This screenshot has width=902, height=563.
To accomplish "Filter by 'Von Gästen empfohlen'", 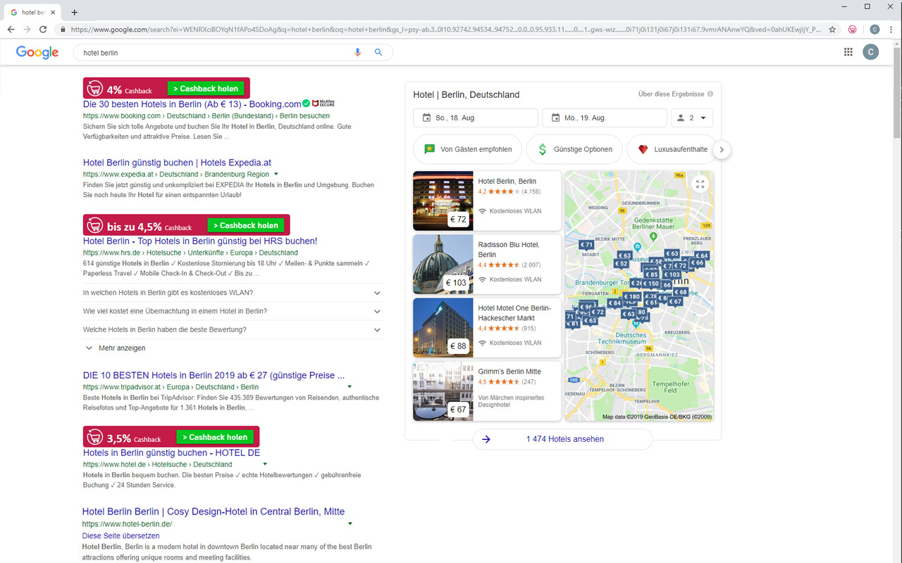I will (467, 149).
